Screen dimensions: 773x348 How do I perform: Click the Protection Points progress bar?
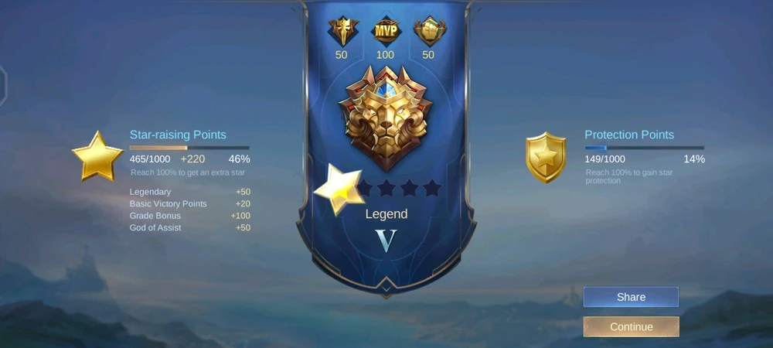click(x=645, y=148)
